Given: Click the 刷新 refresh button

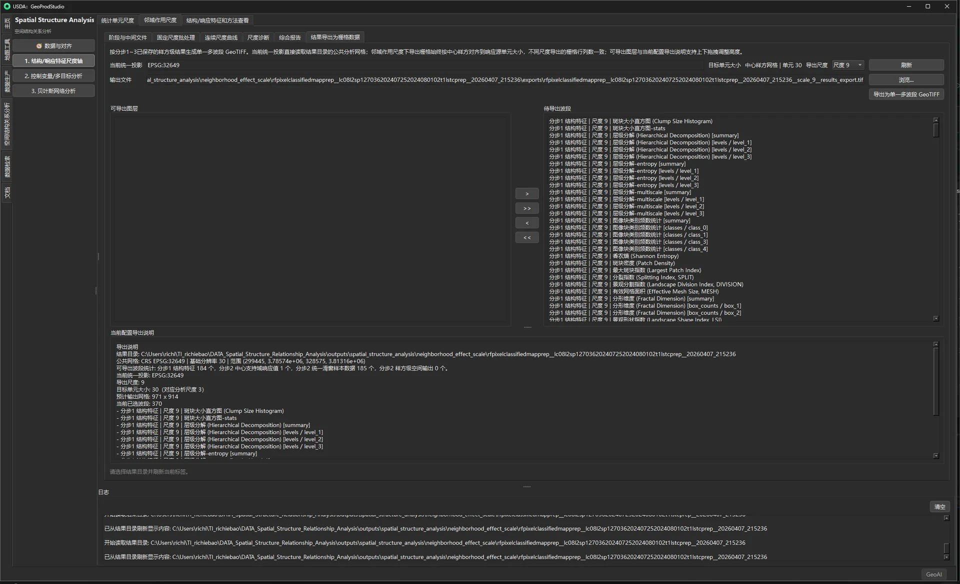Looking at the screenshot, I should pos(906,65).
